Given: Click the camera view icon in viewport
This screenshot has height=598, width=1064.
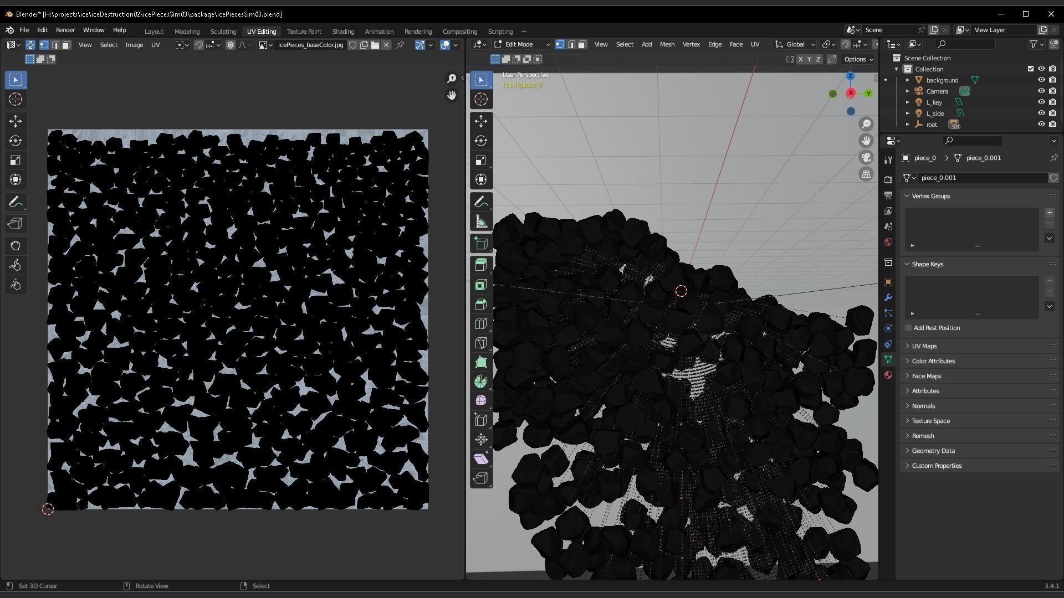Looking at the screenshot, I should (866, 157).
